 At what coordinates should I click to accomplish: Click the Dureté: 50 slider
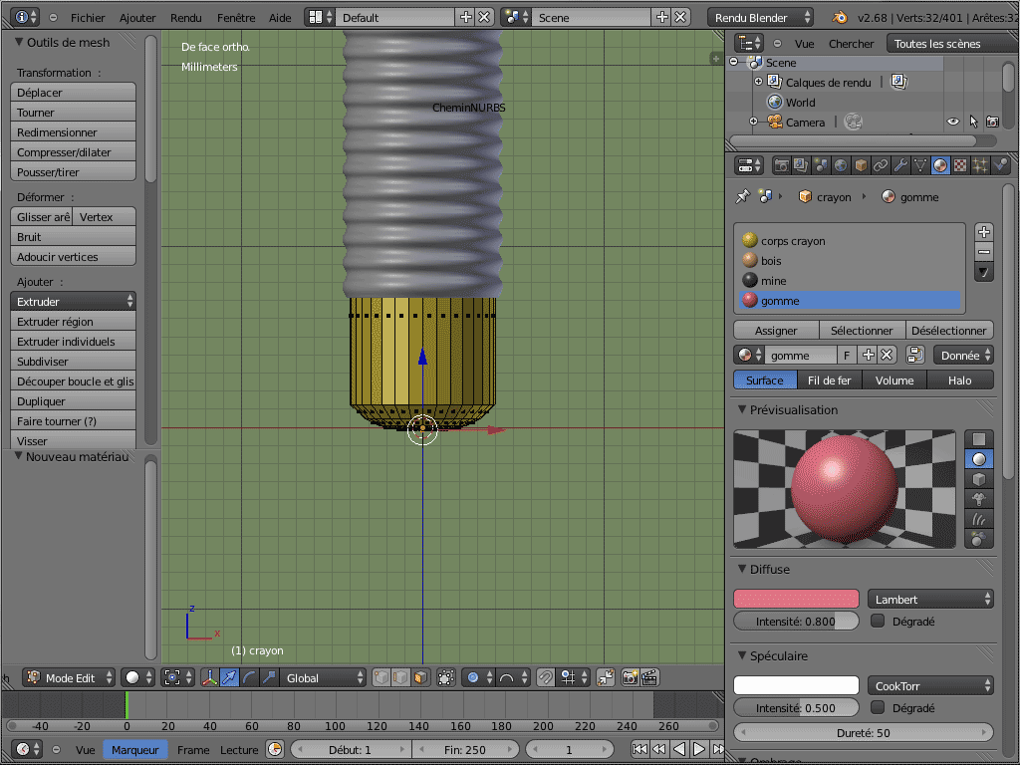pyautogui.click(x=864, y=733)
